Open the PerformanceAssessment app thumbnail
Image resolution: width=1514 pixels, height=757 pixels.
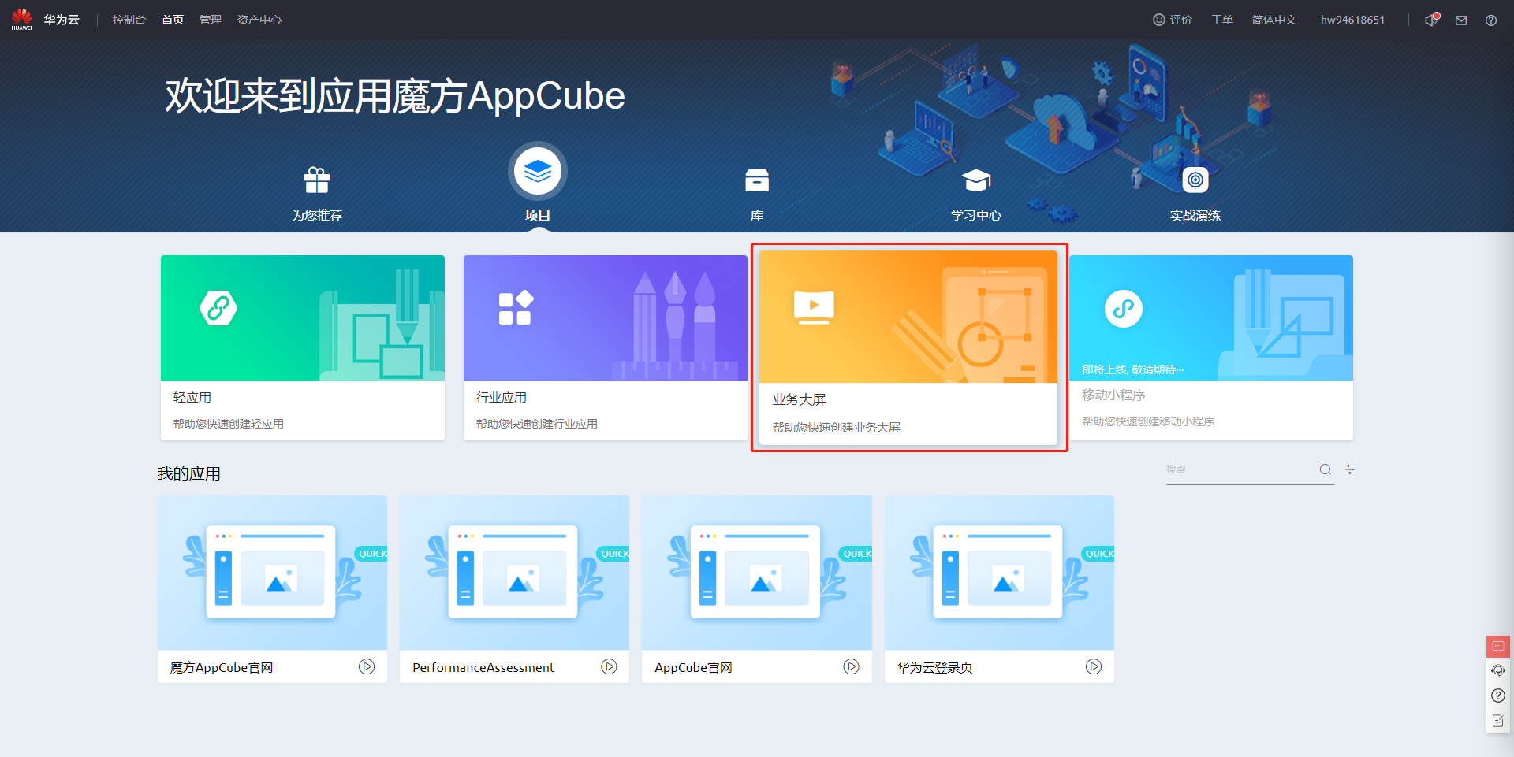click(515, 573)
